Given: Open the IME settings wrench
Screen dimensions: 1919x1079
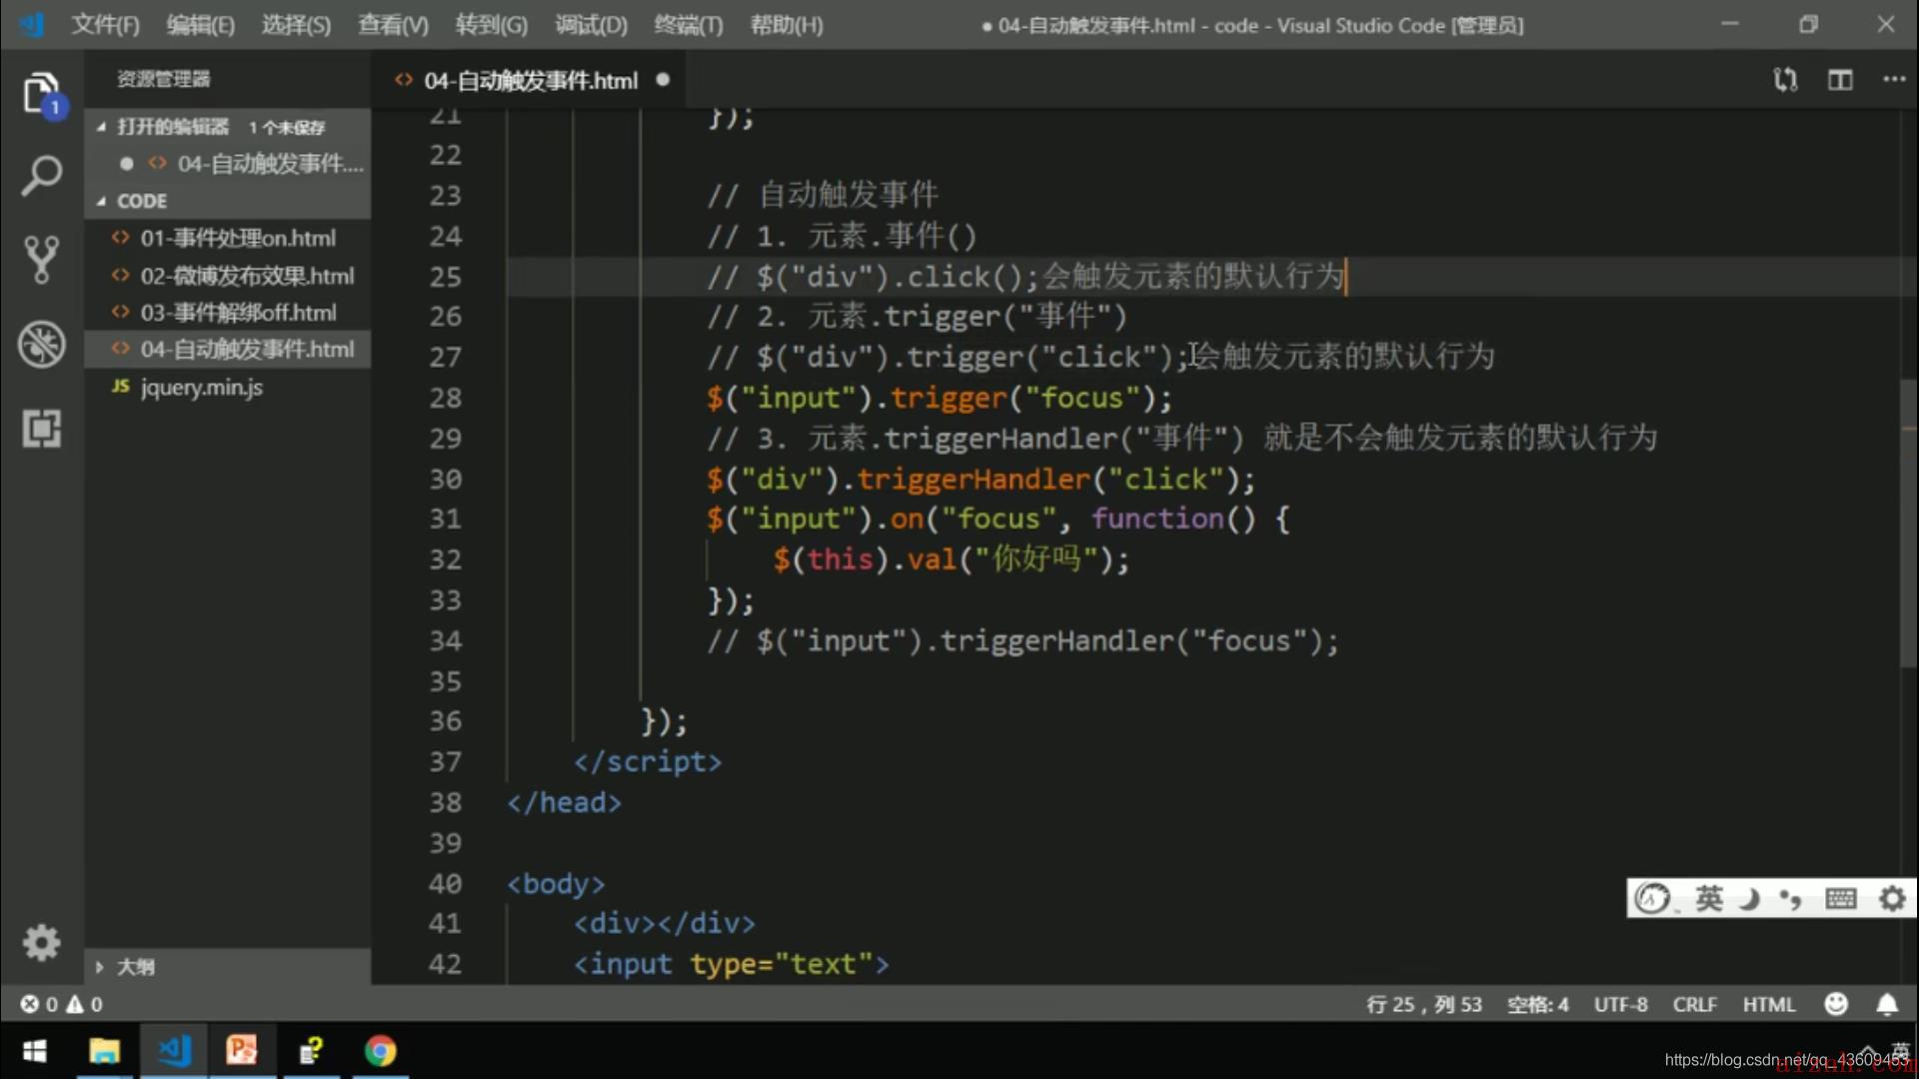Looking at the screenshot, I should 1892,898.
